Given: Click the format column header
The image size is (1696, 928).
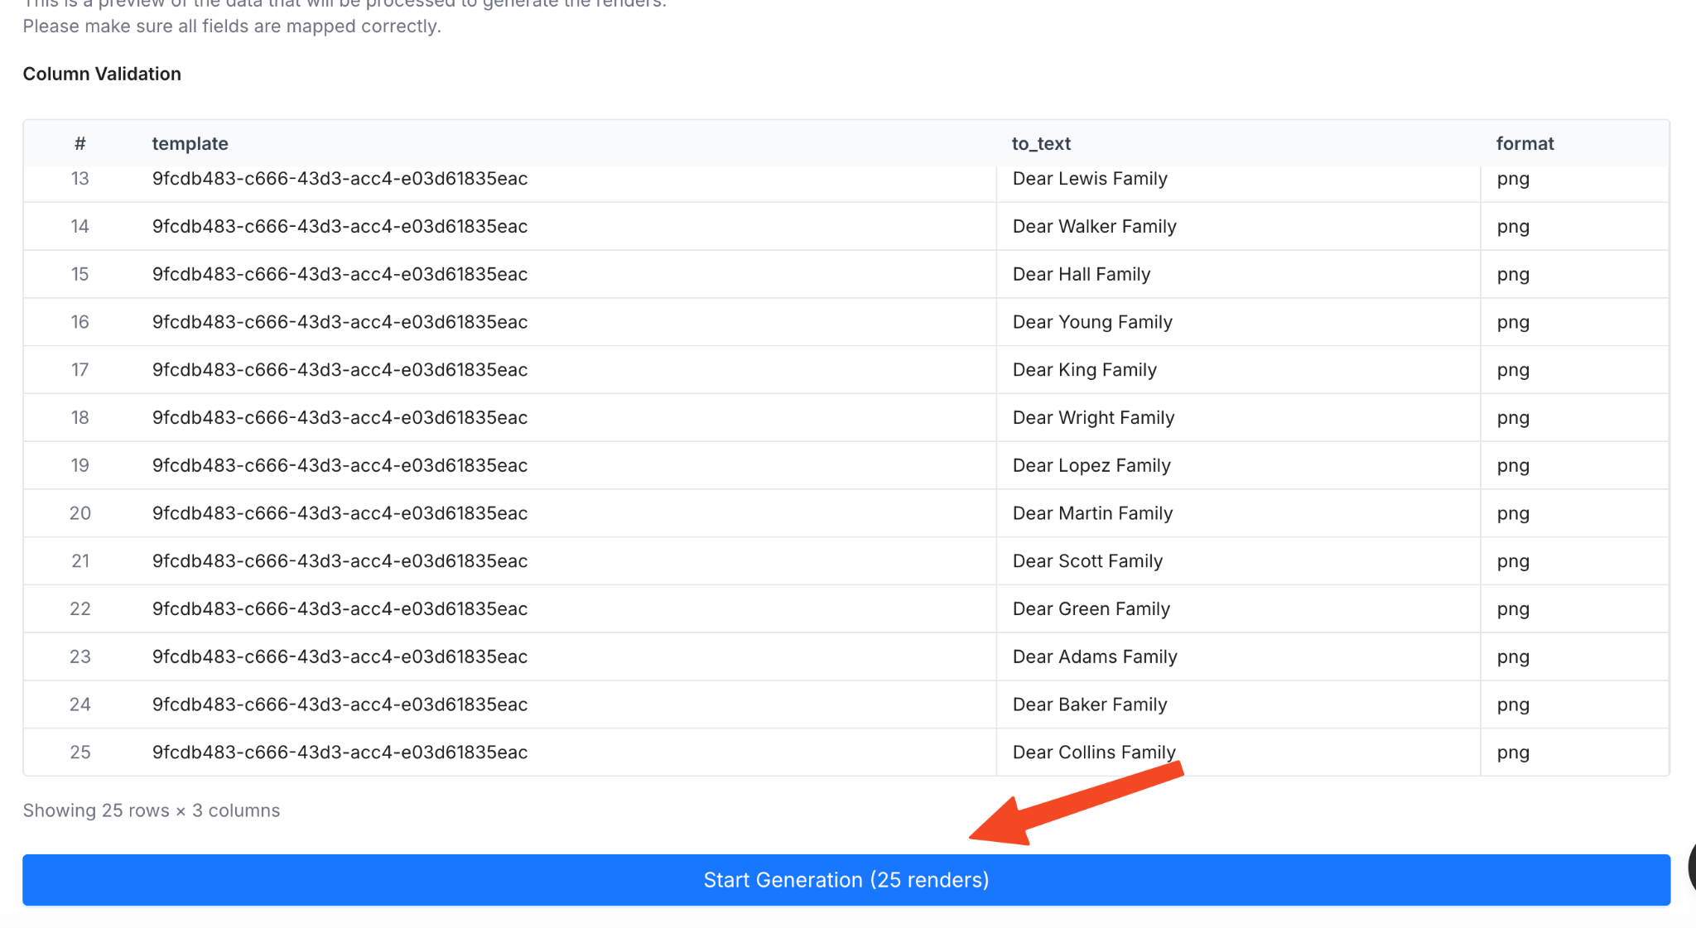Looking at the screenshot, I should (1525, 143).
